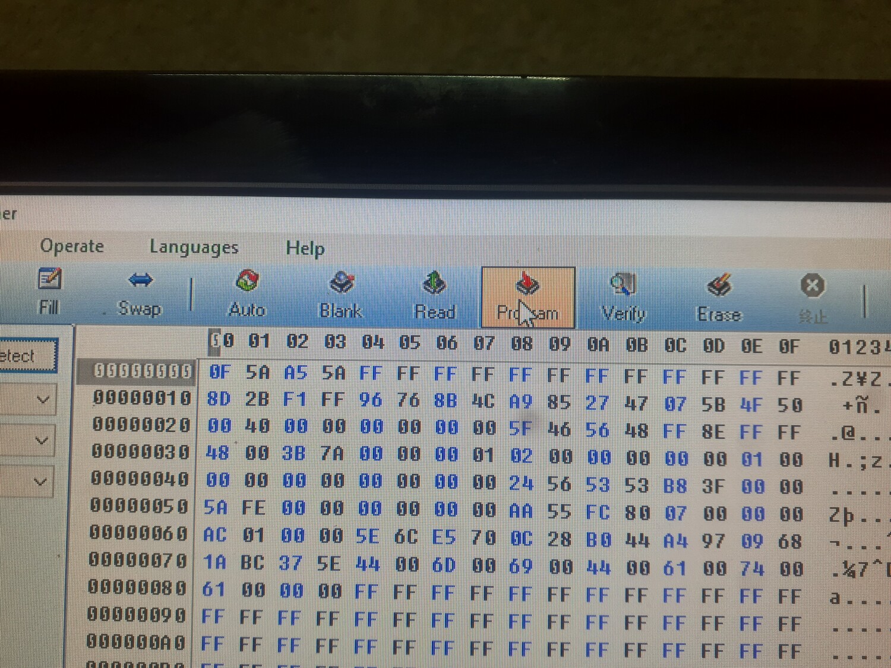Open the Help menu

(x=305, y=248)
